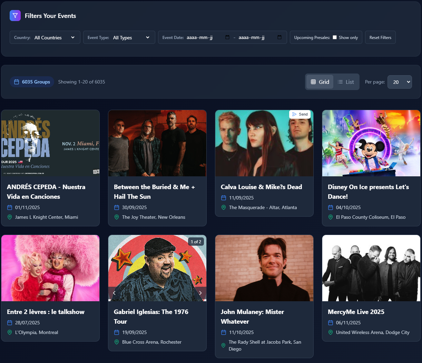Click The Joy Theater, New Orleans venue text
This screenshot has height=363, width=422.
(154, 217)
